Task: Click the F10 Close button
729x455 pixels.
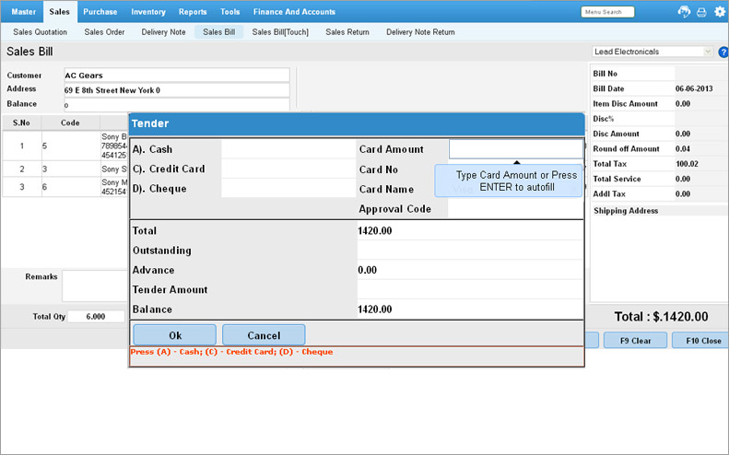Action: pos(702,341)
